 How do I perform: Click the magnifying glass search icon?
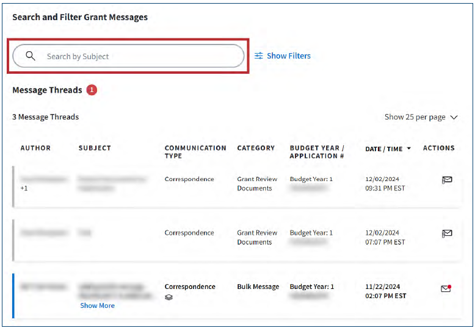pyautogui.click(x=31, y=56)
